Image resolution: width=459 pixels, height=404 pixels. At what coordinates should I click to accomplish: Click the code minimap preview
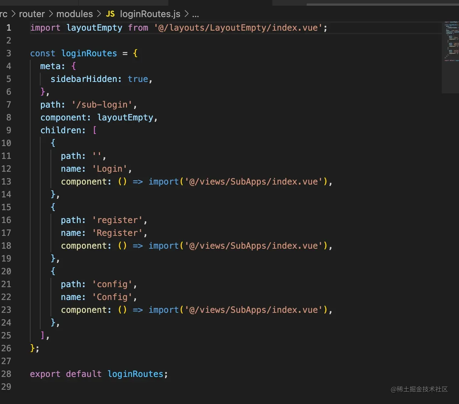pyautogui.click(x=451, y=57)
